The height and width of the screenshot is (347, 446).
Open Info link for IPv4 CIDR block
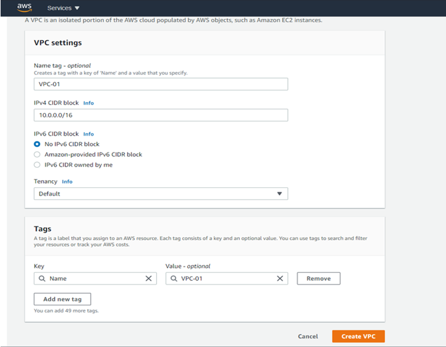[88, 103]
